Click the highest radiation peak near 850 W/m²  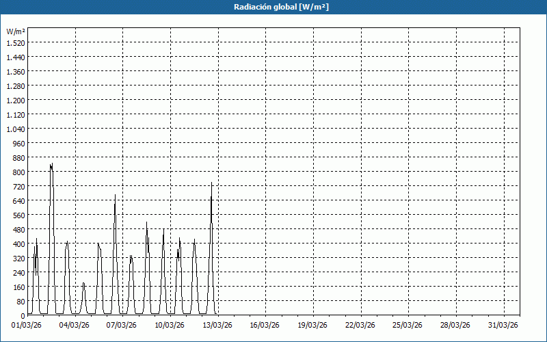tap(51, 165)
